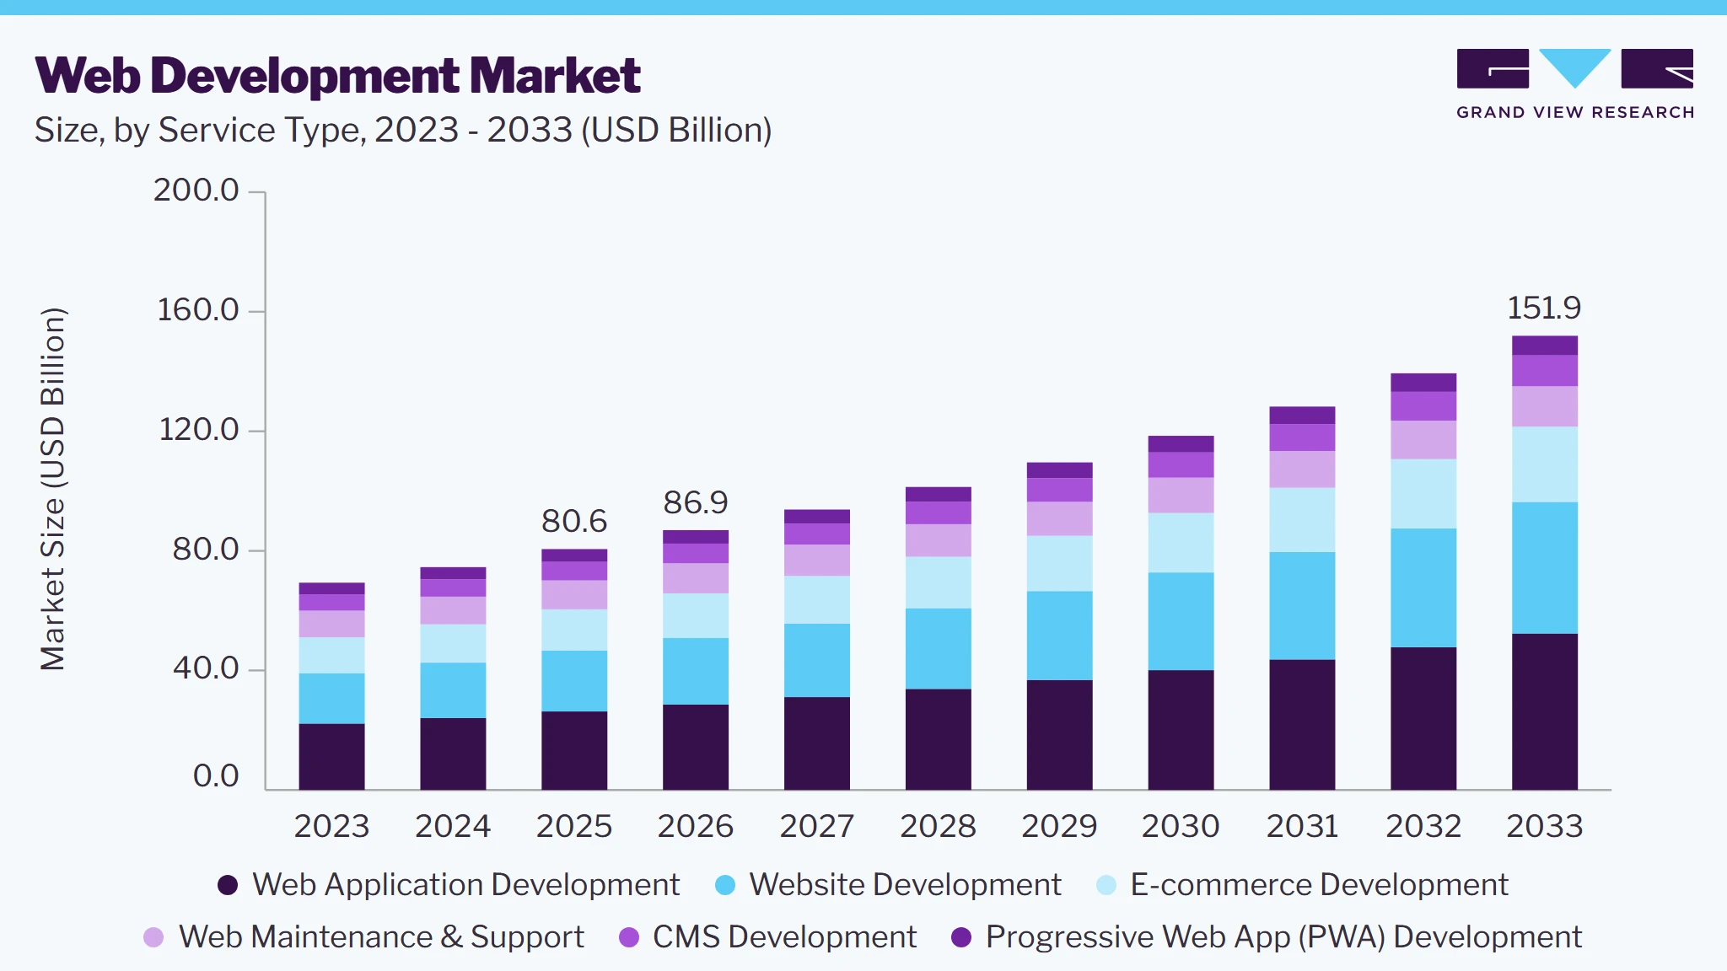1727x971 pixels.
Task: Click the Web Development Market title
Action: point(337,76)
